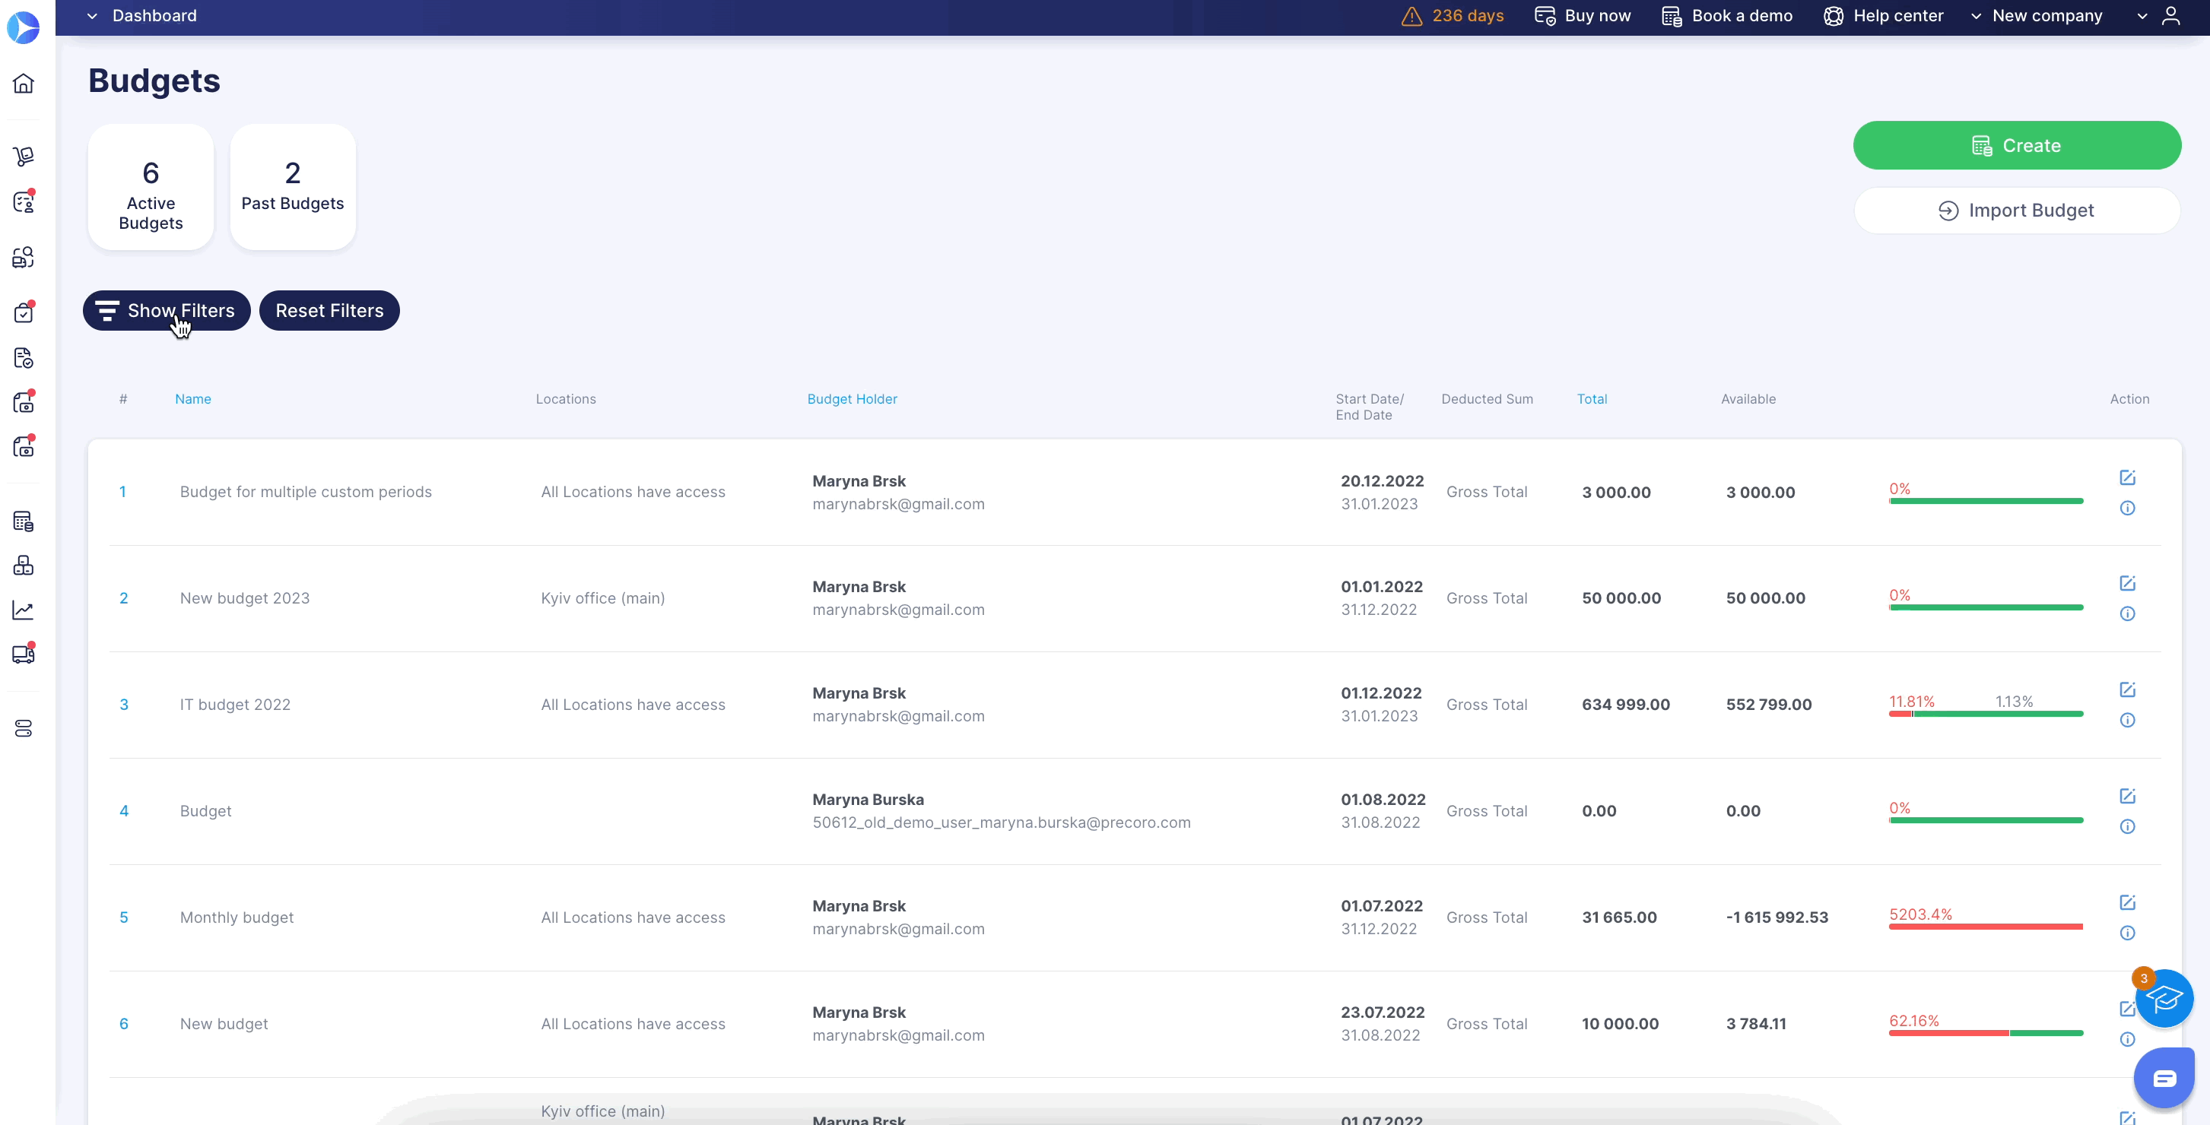Click the '-1 615 992.53' available value
This screenshot has height=1125, width=2210.
(x=1777, y=917)
